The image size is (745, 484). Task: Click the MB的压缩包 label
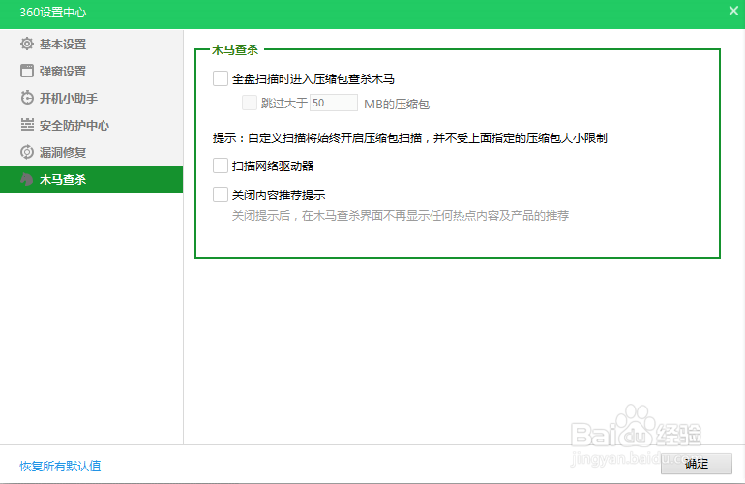pos(397,104)
